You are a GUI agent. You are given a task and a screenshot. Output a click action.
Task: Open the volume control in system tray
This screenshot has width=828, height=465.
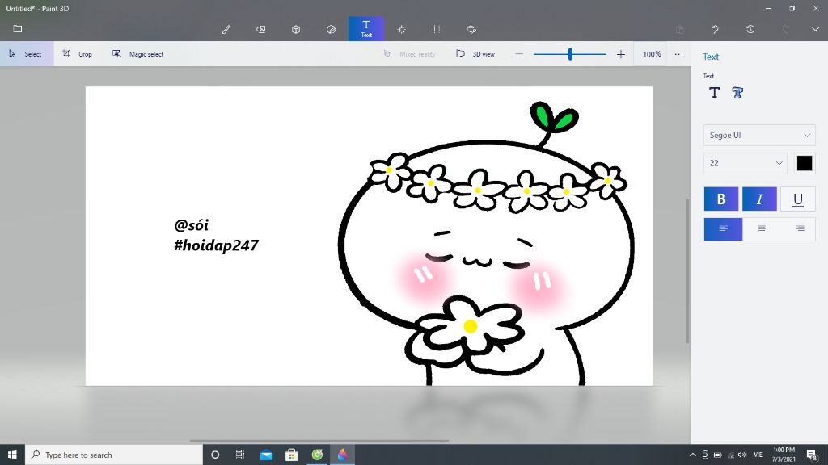742,455
